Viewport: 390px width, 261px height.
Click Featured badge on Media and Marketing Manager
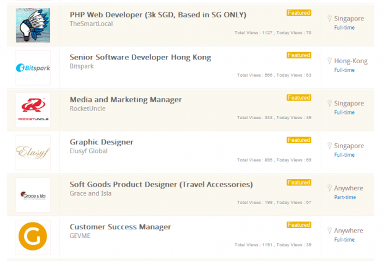(x=298, y=97)
